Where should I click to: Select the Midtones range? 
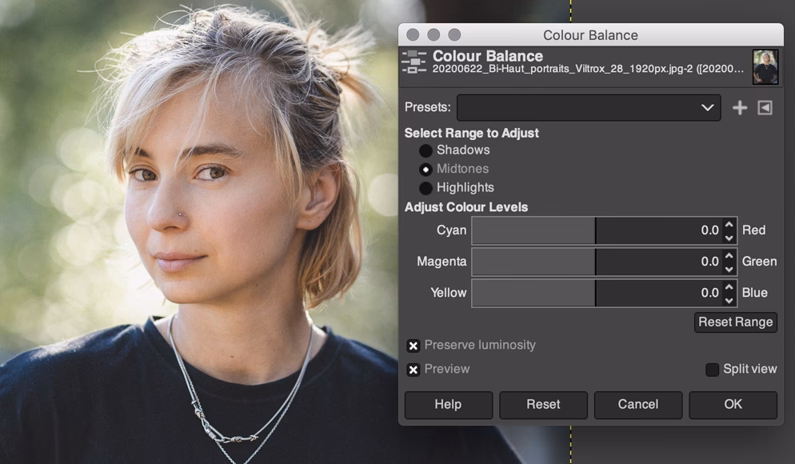pyautogui.click(x=426, y=170)
